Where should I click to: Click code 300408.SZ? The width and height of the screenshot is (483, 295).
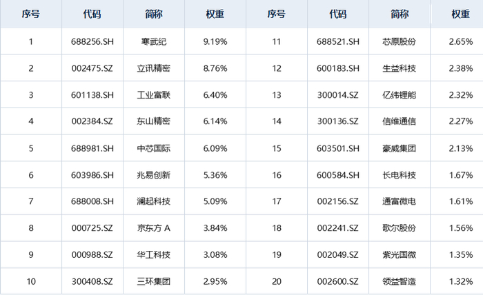click(92, 282)
